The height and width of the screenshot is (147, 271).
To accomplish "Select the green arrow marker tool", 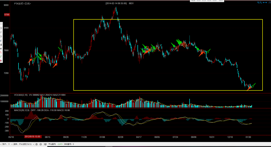I will [1, 56].
